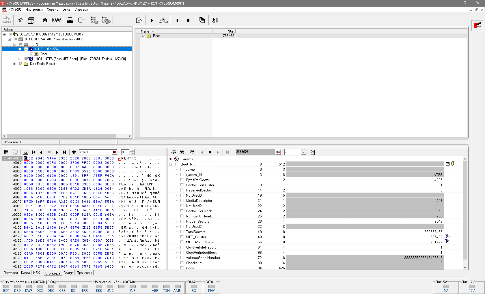Click the hash (#) sector icon
Viewport: 485px width, 297px height.
(74, 152)
